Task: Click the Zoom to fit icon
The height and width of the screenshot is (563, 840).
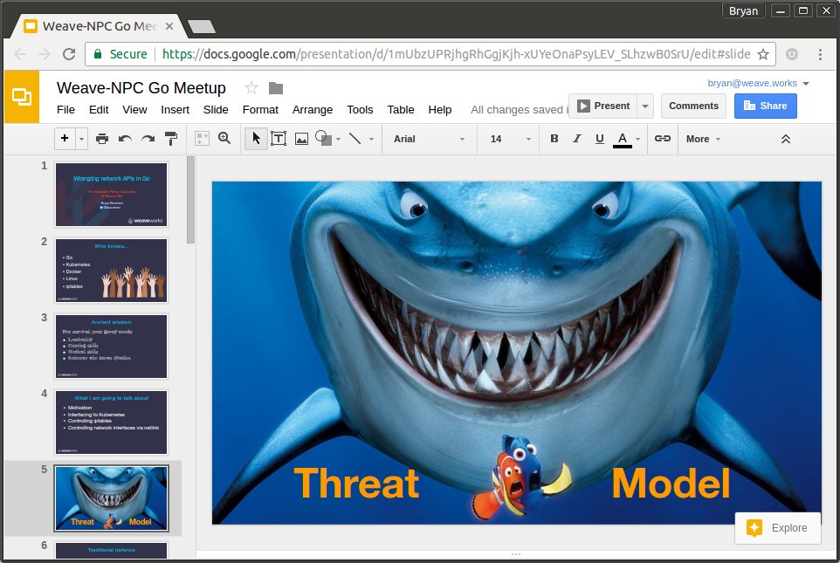Action: point(202,139)
